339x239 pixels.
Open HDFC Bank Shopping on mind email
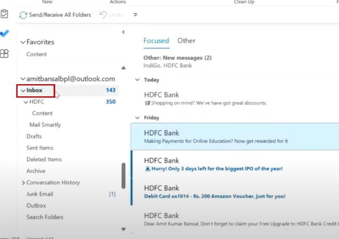pos(235,98)
